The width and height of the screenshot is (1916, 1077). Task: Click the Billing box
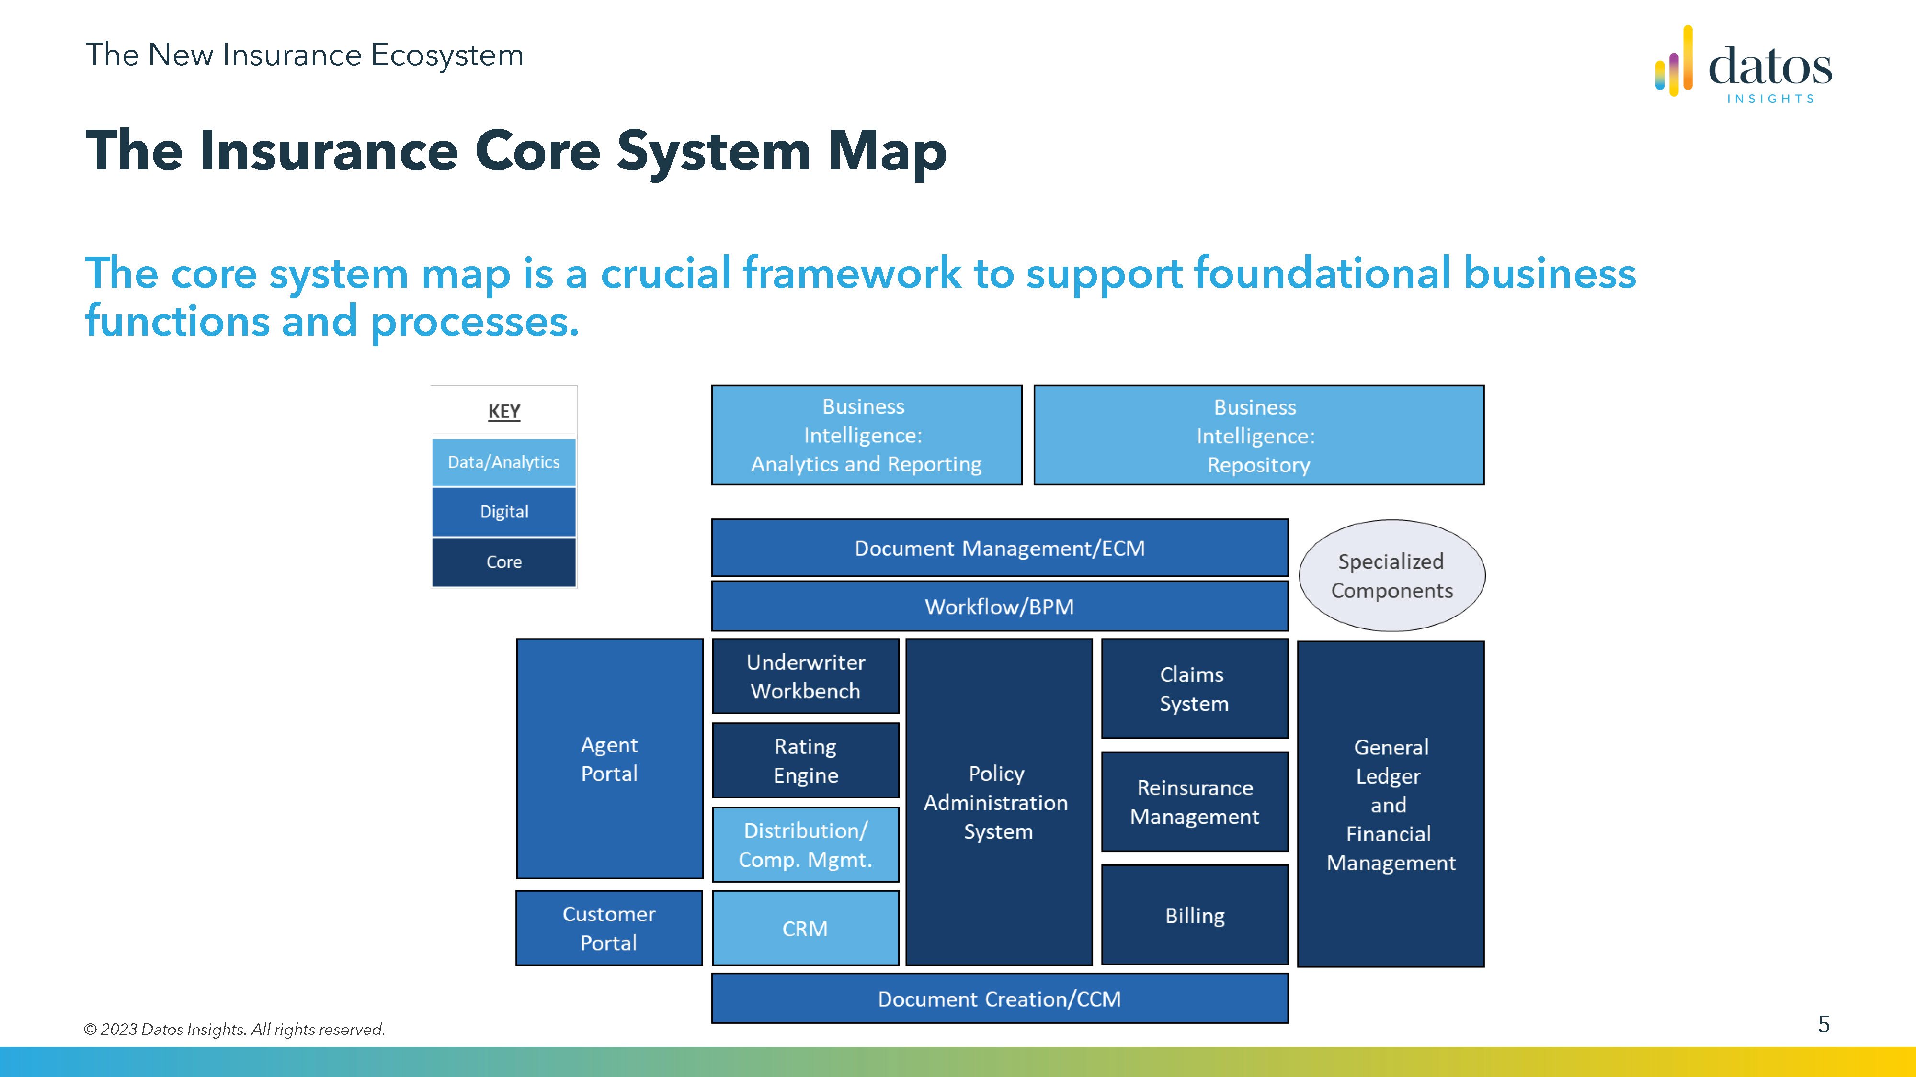pyautogui.click(x=1195, y=915)
